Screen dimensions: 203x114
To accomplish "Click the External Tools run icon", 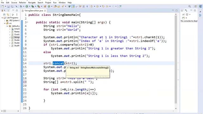I will 39,6.
